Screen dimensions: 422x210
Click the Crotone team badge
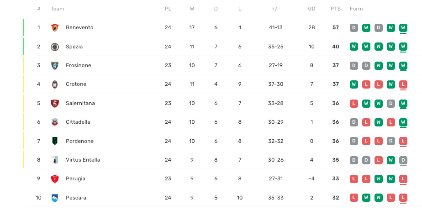(x=55, y=84)
